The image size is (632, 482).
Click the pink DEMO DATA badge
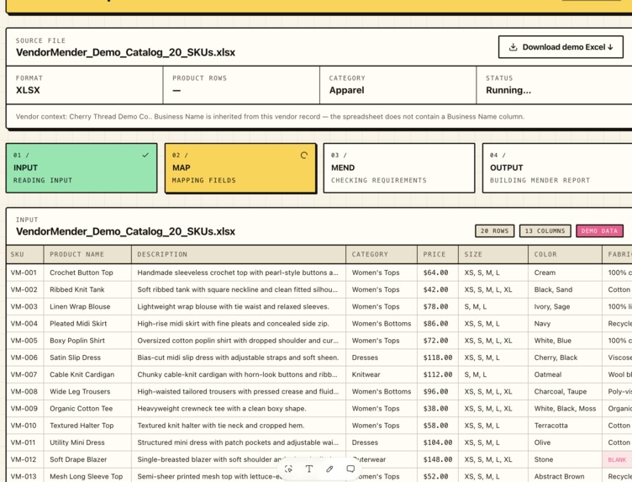pos(599,230)
